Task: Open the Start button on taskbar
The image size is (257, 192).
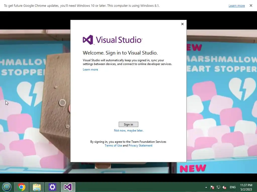Action: click(7, 187)
